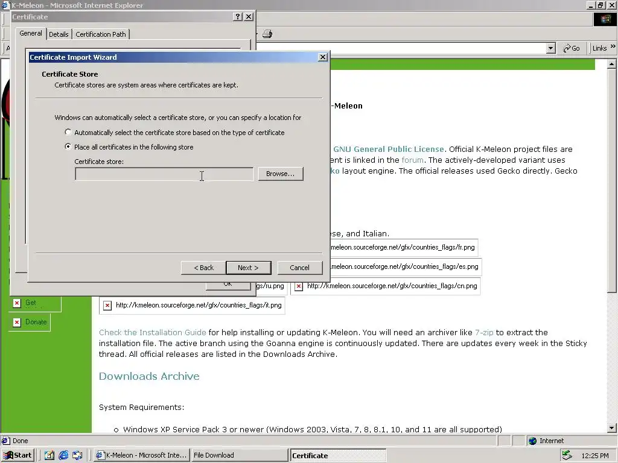Click the IE page icon in status bar

click(5, 441)
